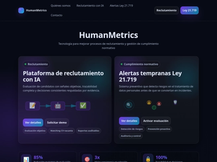This screenshot has width=217, height=162.
Task: Click the 100% statistic value
Action: pos(162,157)
